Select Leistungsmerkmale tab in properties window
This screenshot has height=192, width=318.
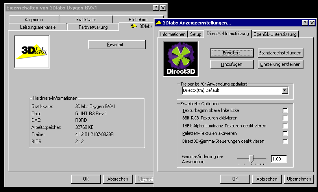pos(38,27)
